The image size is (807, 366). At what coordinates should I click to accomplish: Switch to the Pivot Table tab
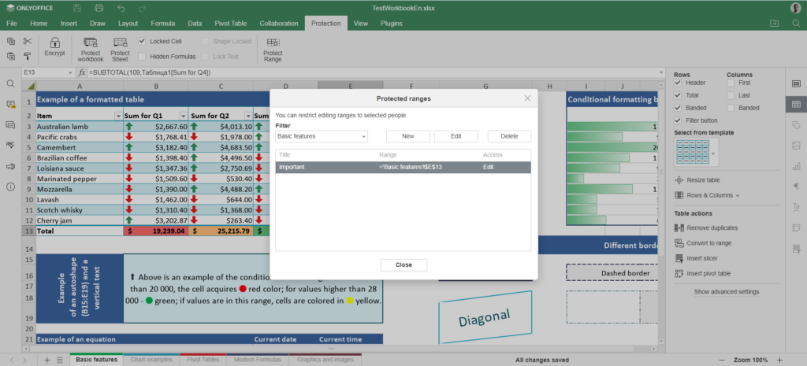231,23
